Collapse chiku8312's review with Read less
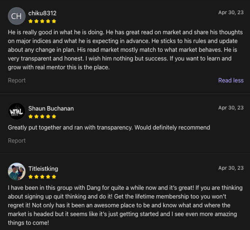The width and height of the screenshot is (250, 230). click(231, 80)
